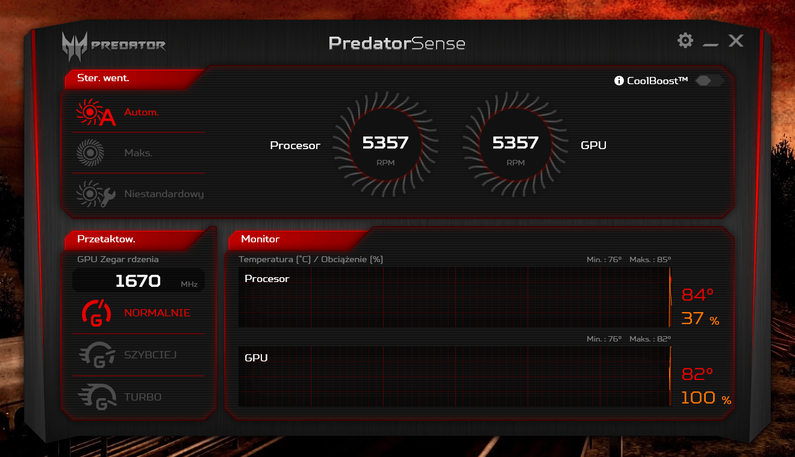Select Autom. fan mode icon
795x457 pixels.
coord(96,112)
